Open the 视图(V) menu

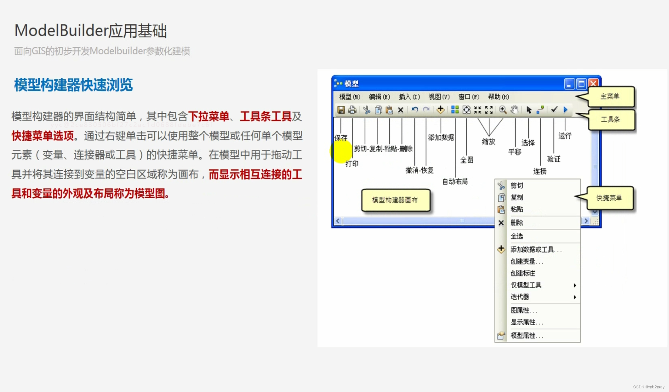439,97
